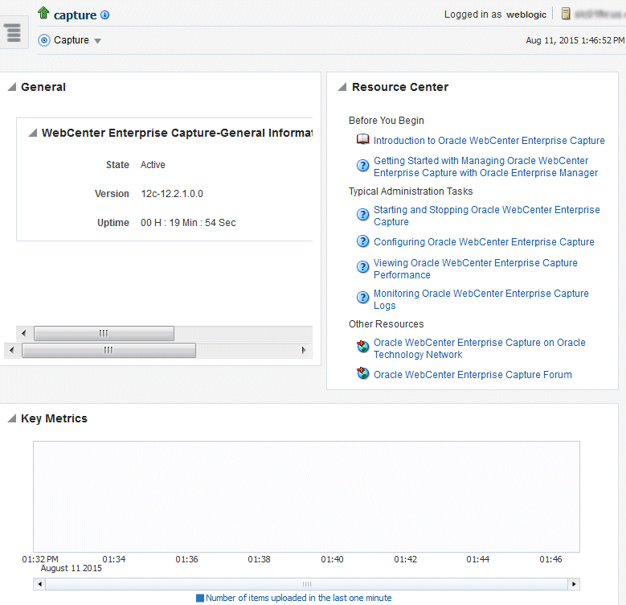Click help icon beside Starting and Stopping link
The width and height of the screenshot is (626, 605).
(x=362, y=215)
